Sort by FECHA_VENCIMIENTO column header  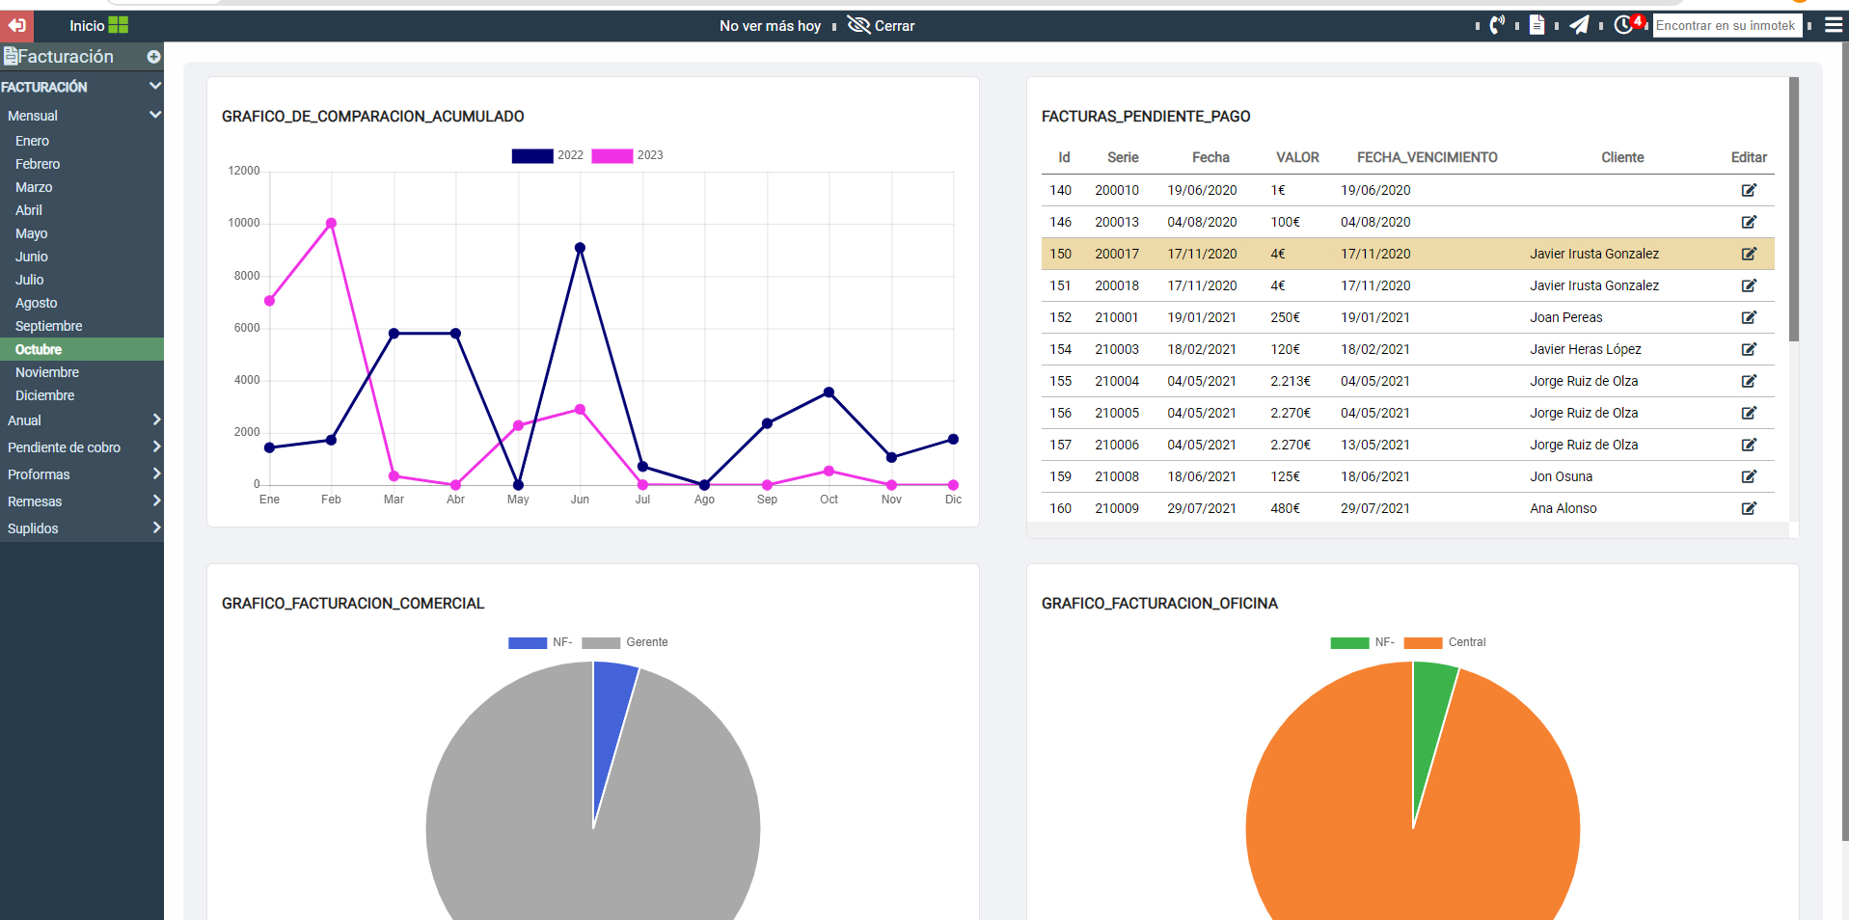1427,157
